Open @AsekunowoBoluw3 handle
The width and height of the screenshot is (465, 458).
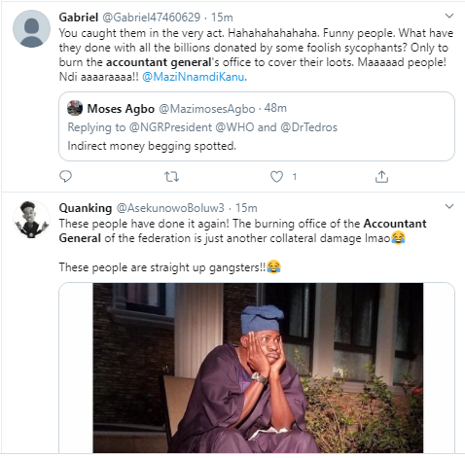(x=170, y=208)
